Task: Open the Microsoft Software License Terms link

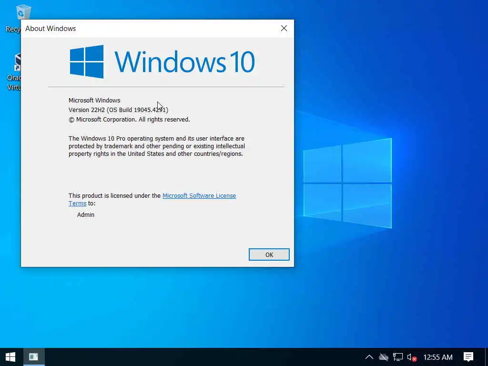Action: click(199, 196)
